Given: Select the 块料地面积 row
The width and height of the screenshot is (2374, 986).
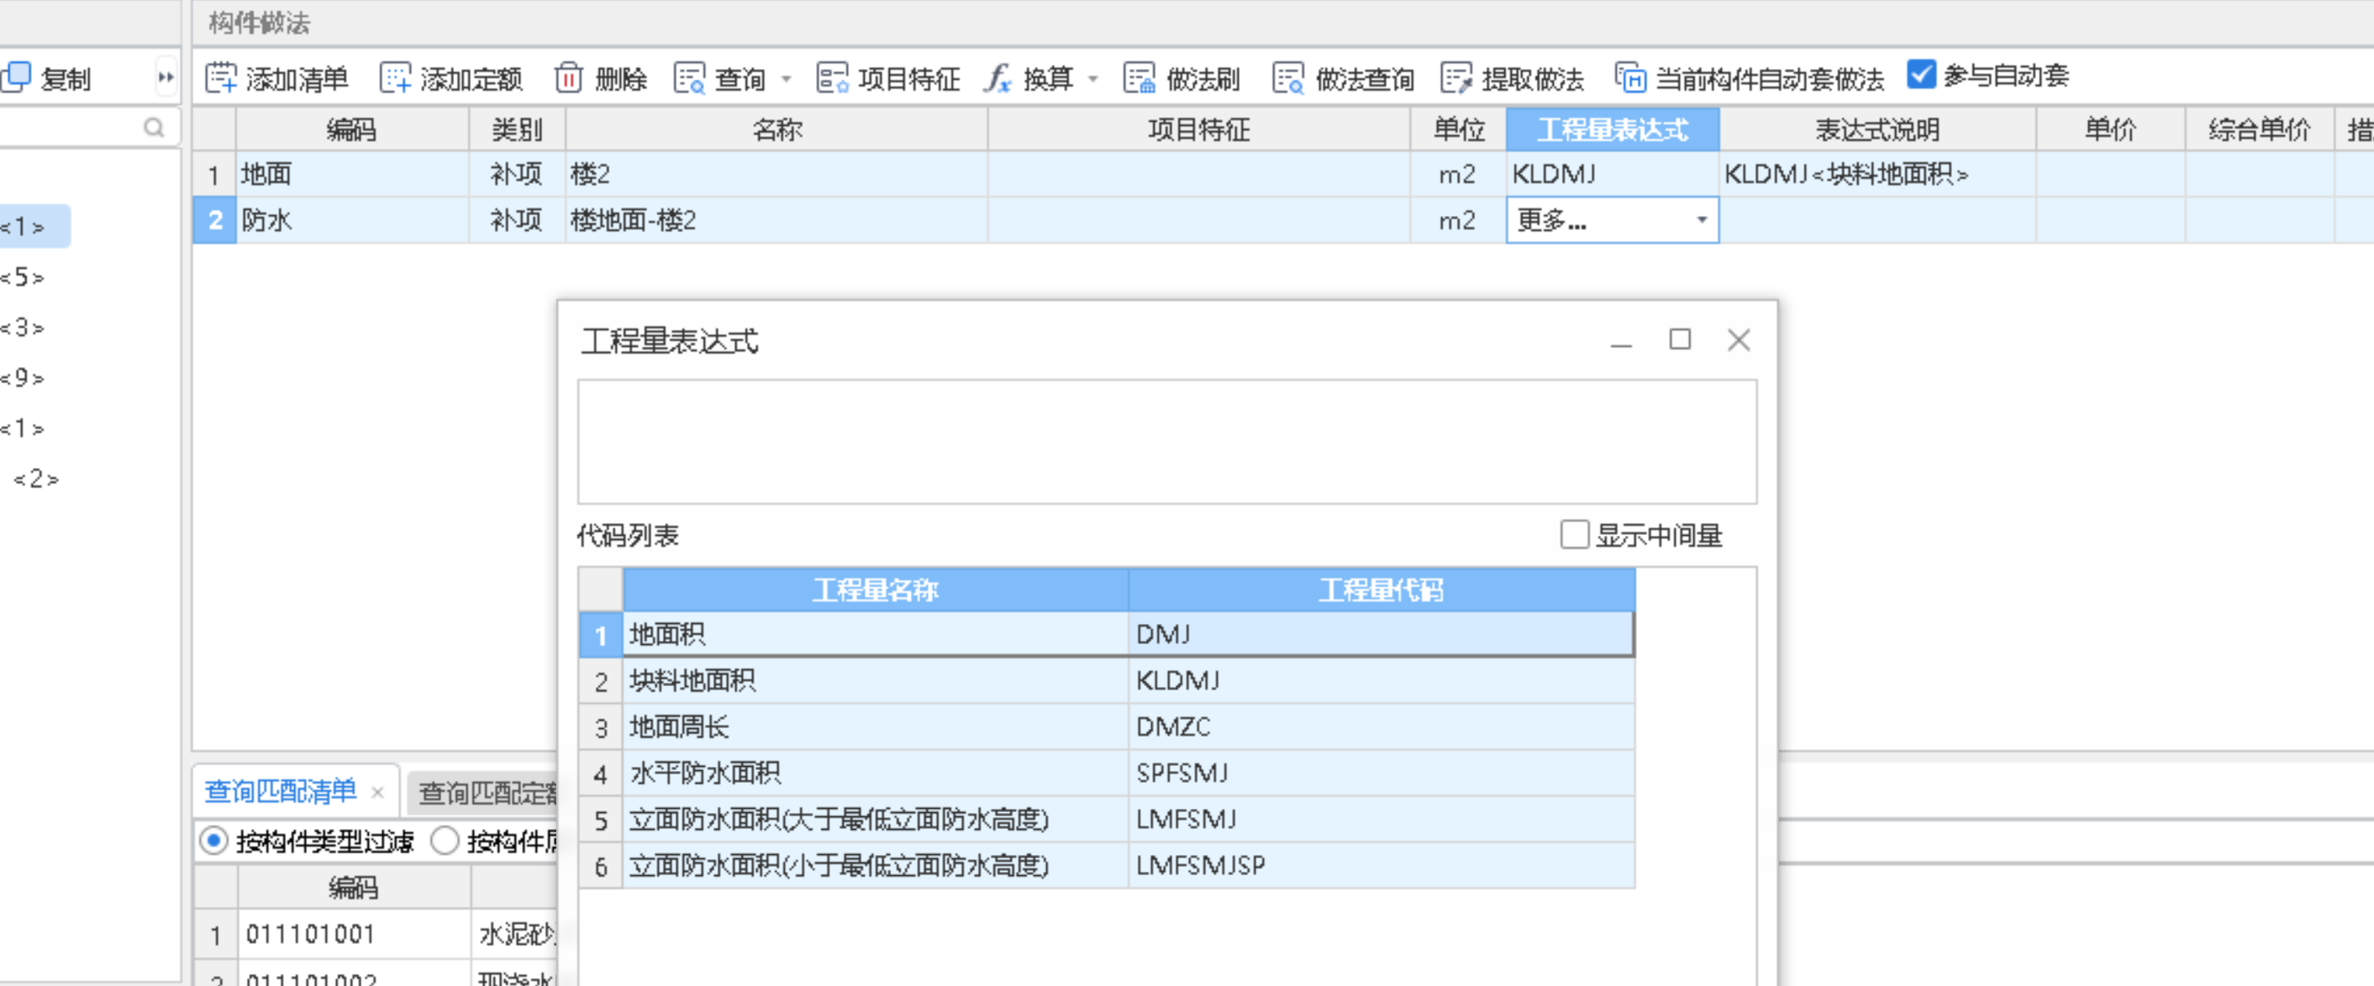Looking at the screenshot, I should point(1107,680).
